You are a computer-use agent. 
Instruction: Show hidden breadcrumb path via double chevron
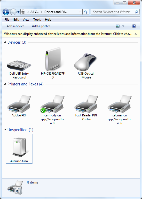pyautogui.click(x=28, y=12)
